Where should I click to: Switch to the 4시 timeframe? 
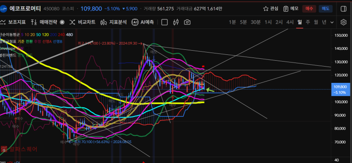[290, 22]
